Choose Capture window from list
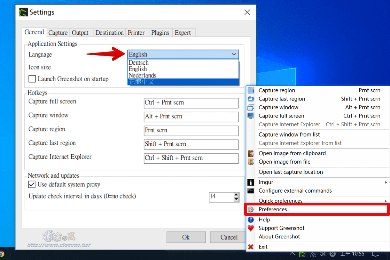This screenshot has height=260, width=390. [x=318, y=135]
